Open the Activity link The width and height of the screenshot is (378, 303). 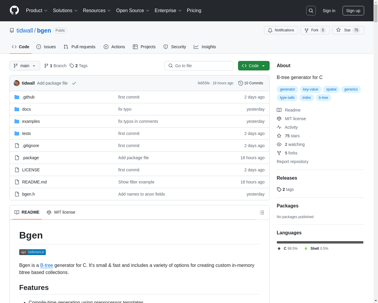pyautogui.click(x=287, y=127)
